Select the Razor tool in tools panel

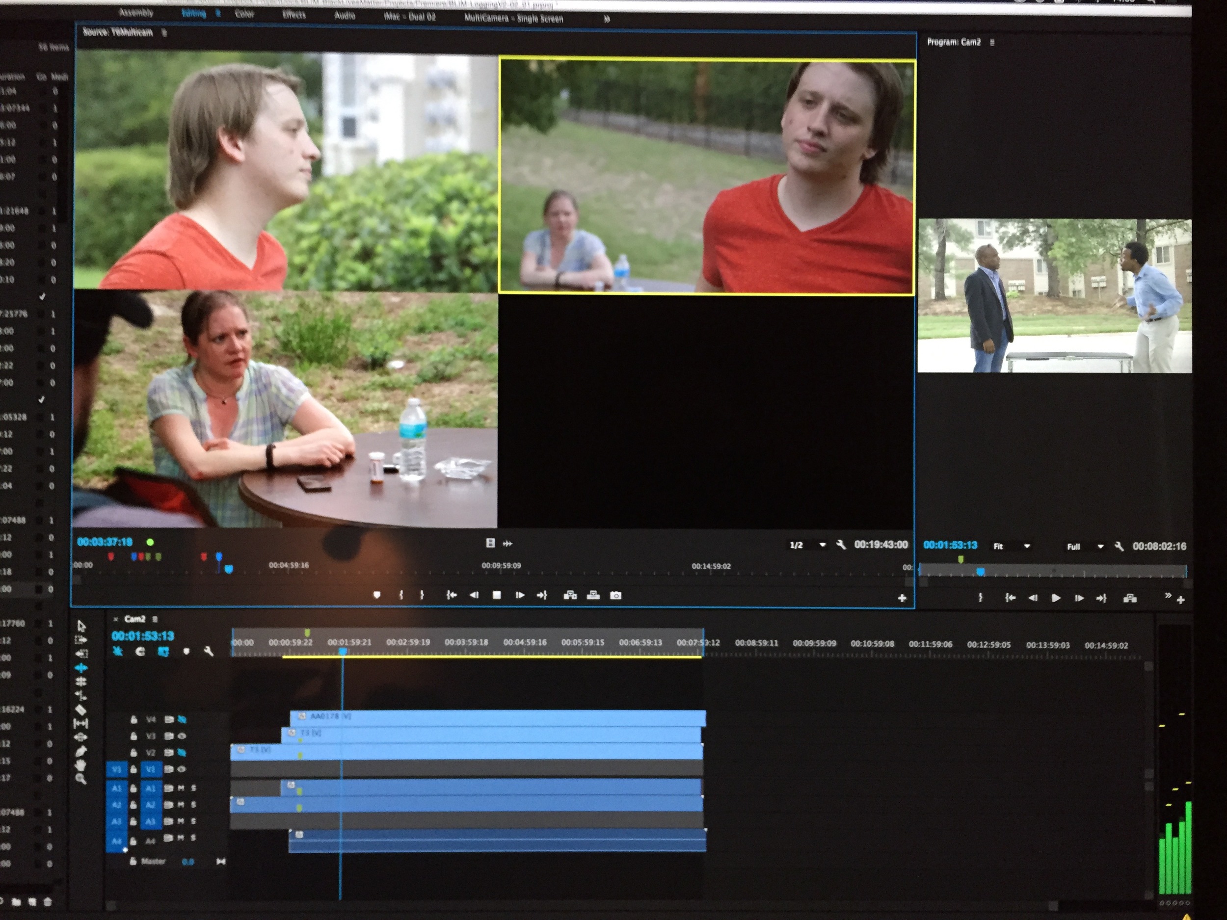pyautogui.click(x=81, y=710)
